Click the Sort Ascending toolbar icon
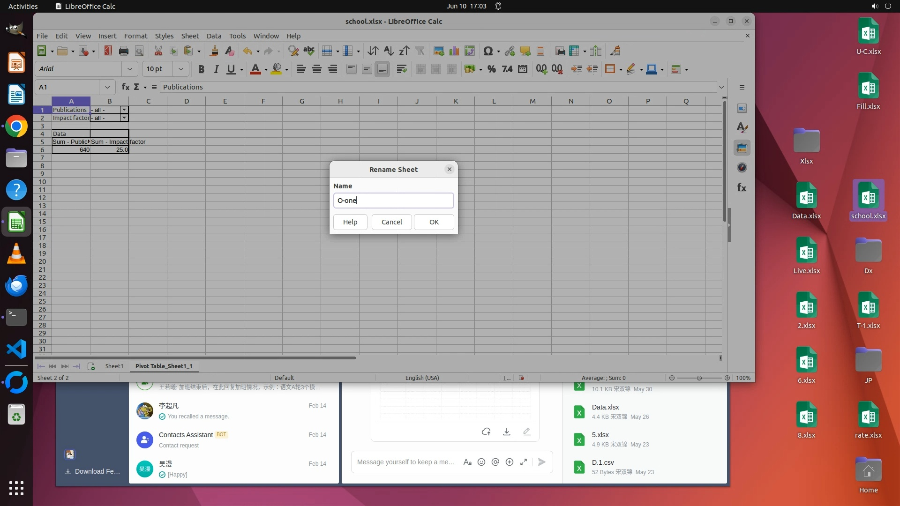The image size is (900, 506). pos(389,51)
